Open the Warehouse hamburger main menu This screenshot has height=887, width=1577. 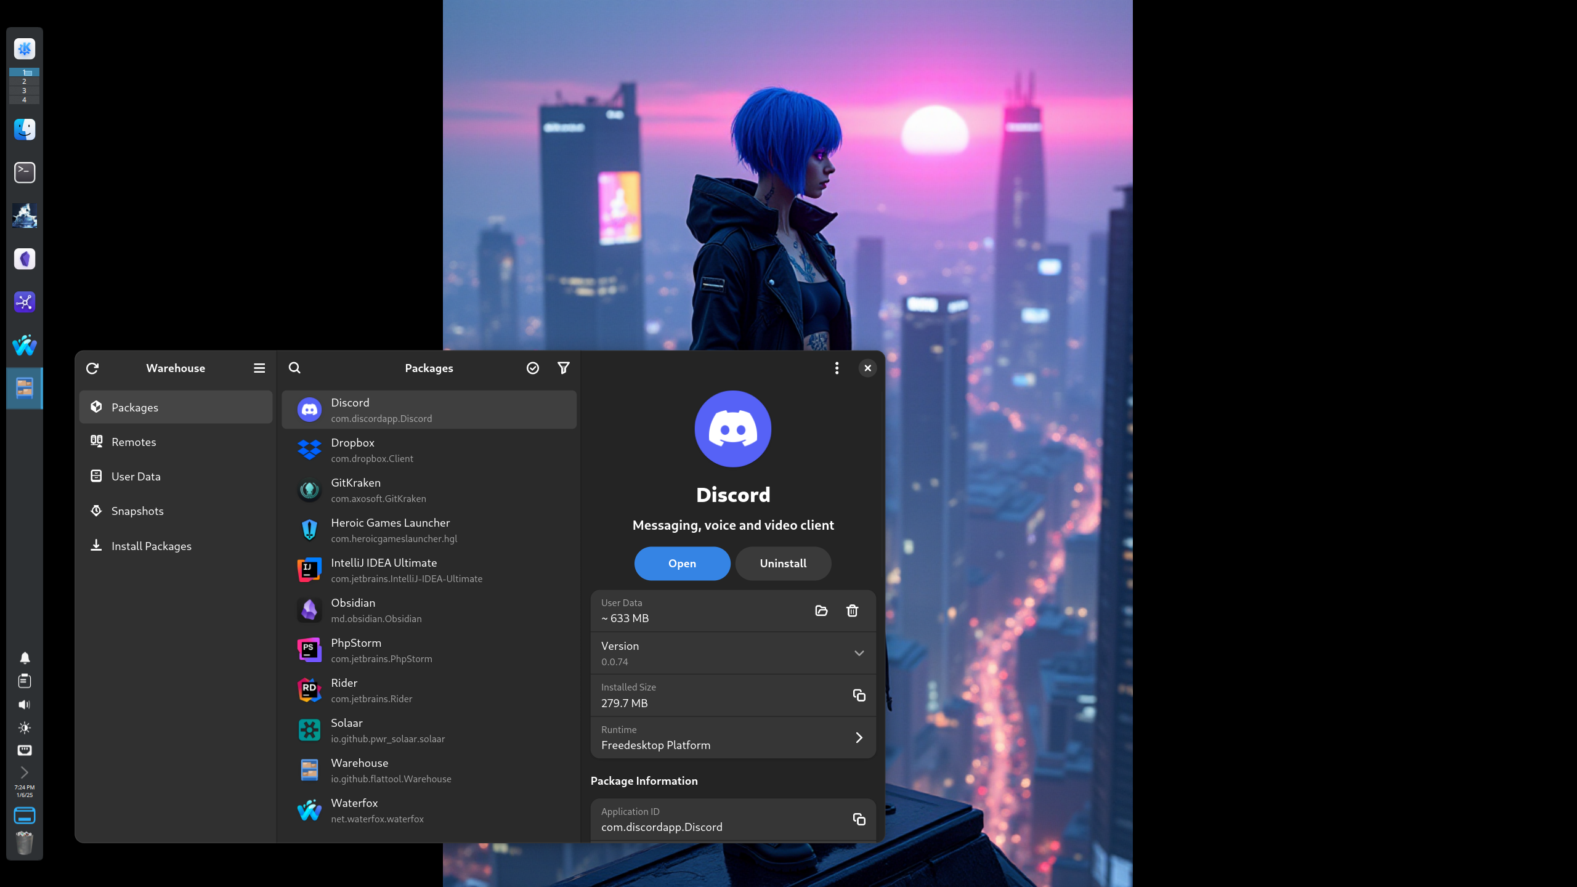(259, 368)
